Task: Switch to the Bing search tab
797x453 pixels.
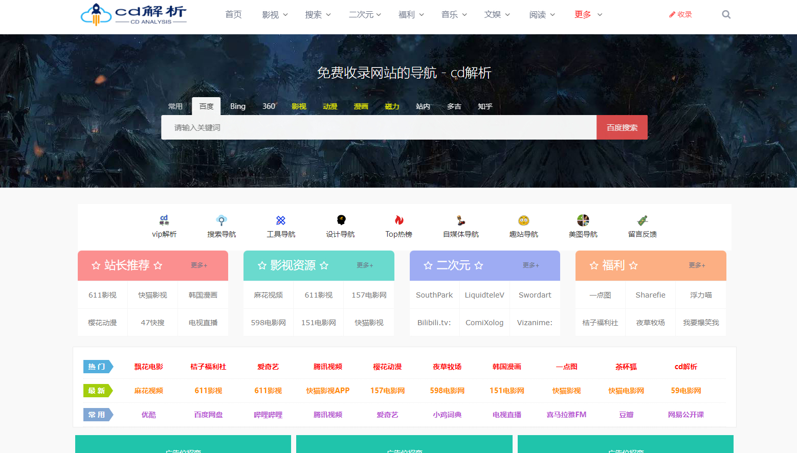Action: point(238,106)
